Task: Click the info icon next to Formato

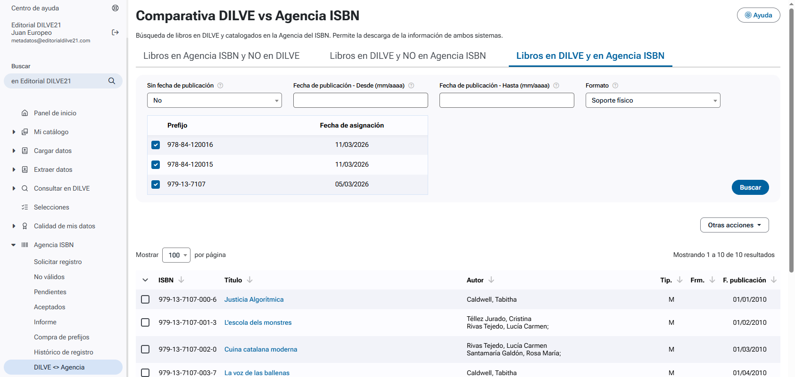Action: click(615, 86)
